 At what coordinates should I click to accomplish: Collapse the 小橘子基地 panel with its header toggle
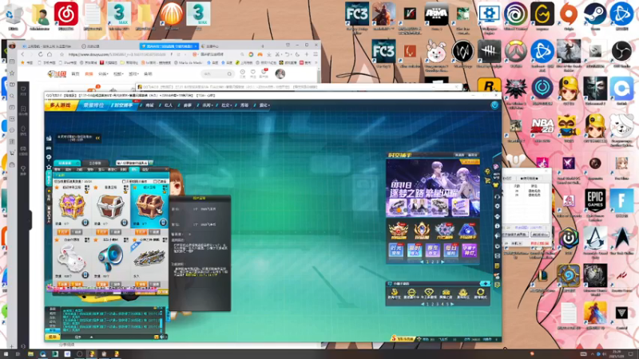(x=485, y=284)
